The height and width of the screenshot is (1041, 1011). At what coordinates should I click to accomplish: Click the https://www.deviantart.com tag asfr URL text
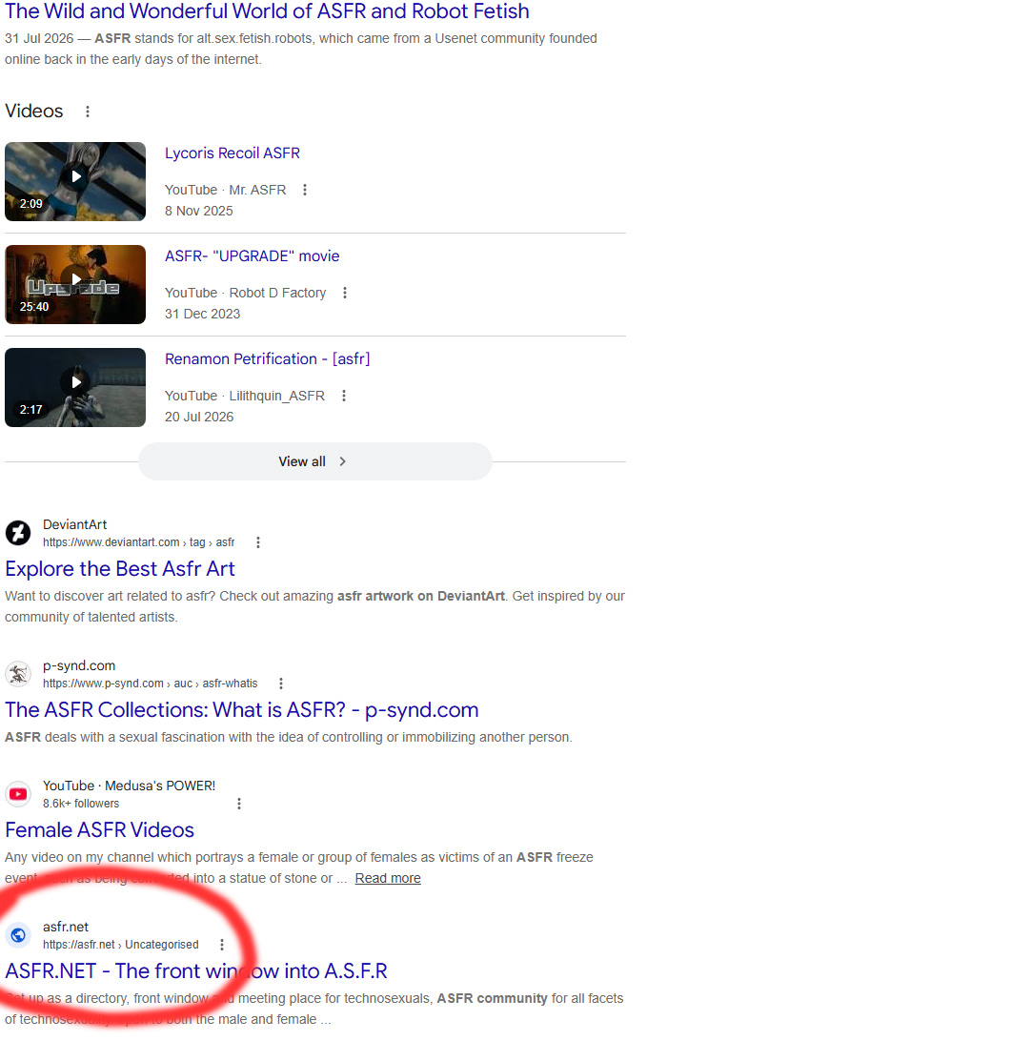(x=139, y=542)
